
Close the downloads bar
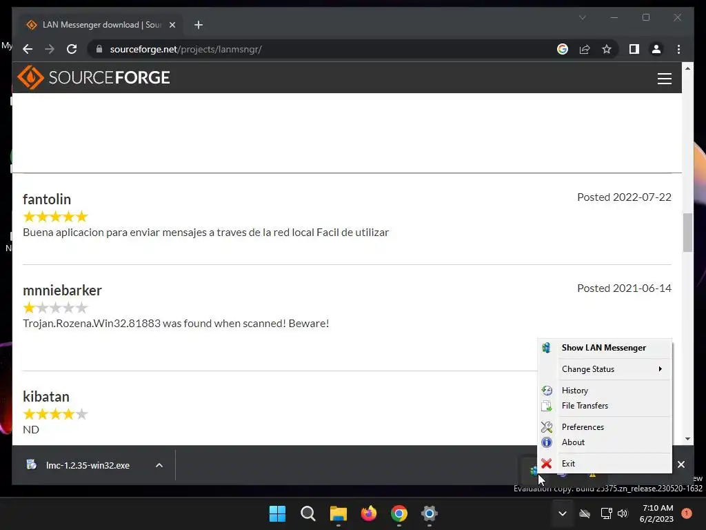[x=680, y=464]
